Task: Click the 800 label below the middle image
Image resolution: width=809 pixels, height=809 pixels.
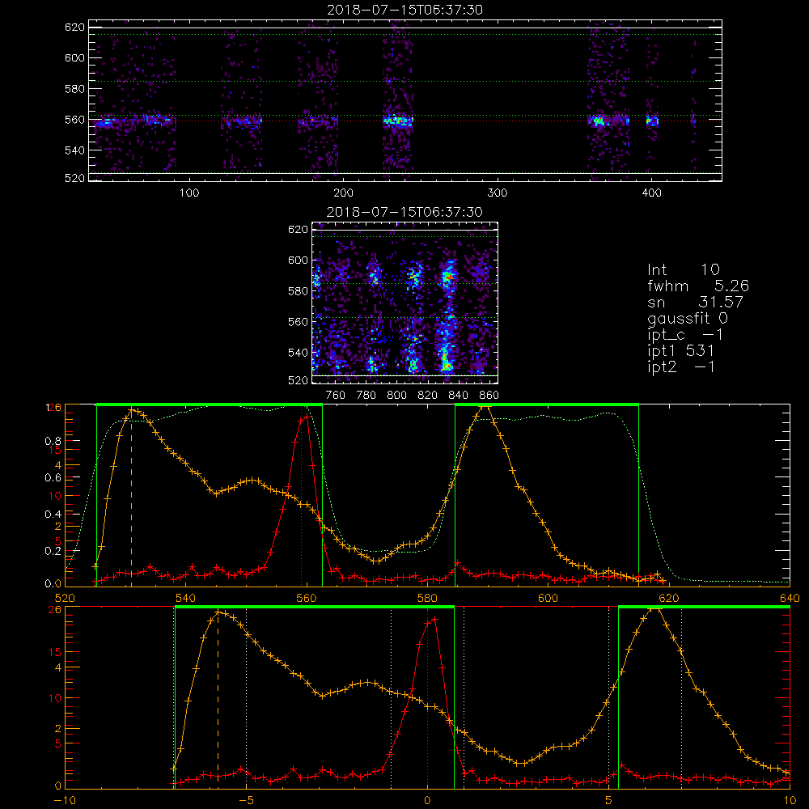Action: click(x=396, y=396)
